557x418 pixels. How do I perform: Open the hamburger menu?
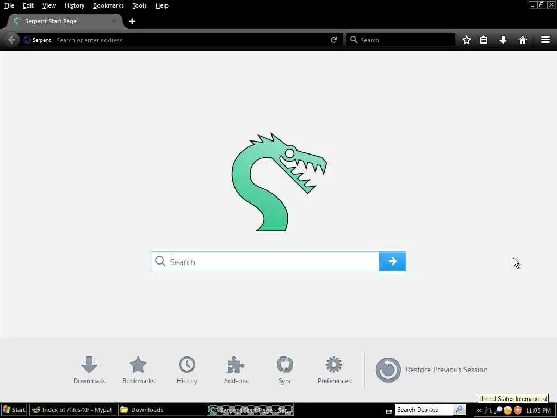[x=546, y=40]
